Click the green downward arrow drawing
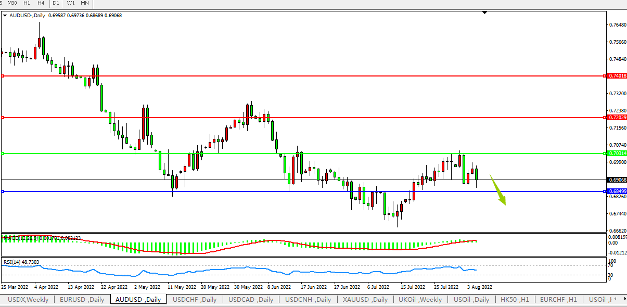Image resolution: width=627 pixels, height=307 pixels. click(498, 191)
